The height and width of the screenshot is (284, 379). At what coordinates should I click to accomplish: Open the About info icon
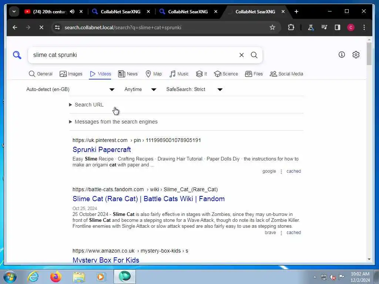pos(342,55)
